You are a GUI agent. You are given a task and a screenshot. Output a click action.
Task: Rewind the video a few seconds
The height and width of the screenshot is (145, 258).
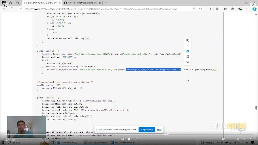point(122,139)
